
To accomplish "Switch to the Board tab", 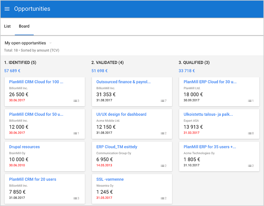I will tap(24, 26).
